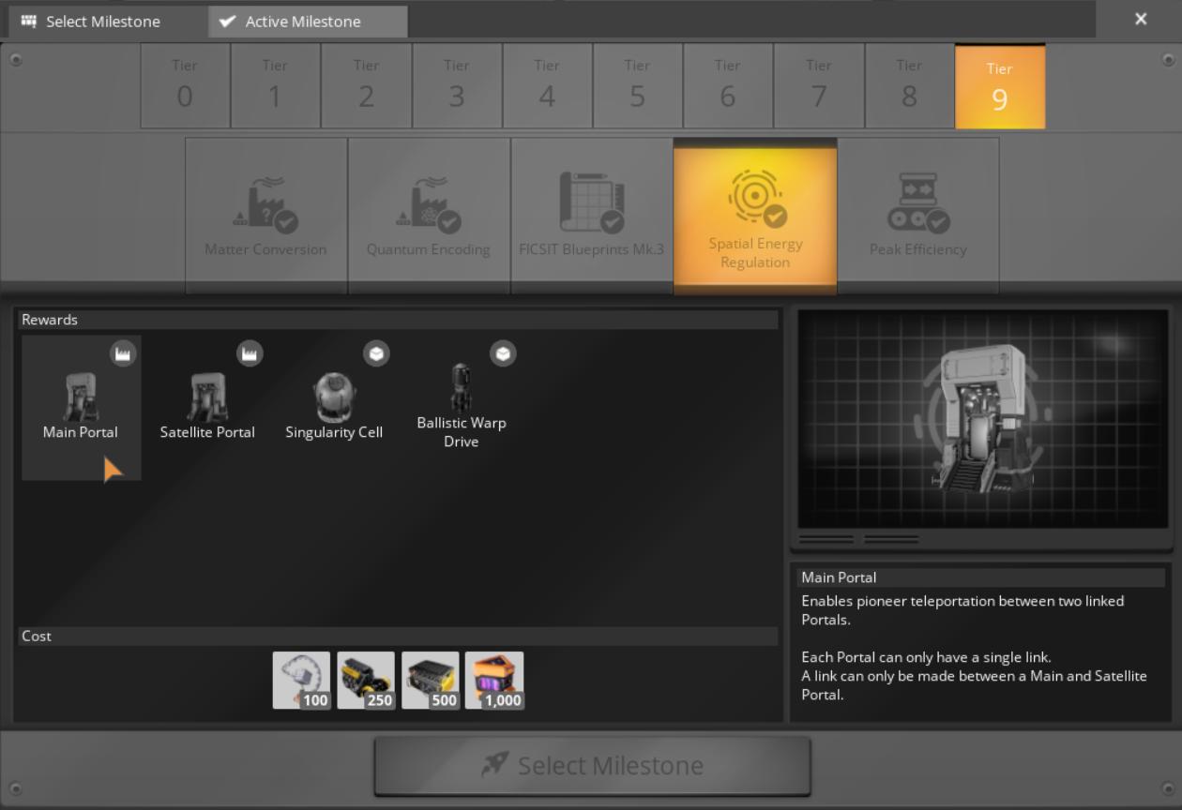Switch to the Select Milestone tab

click(108, 21)
